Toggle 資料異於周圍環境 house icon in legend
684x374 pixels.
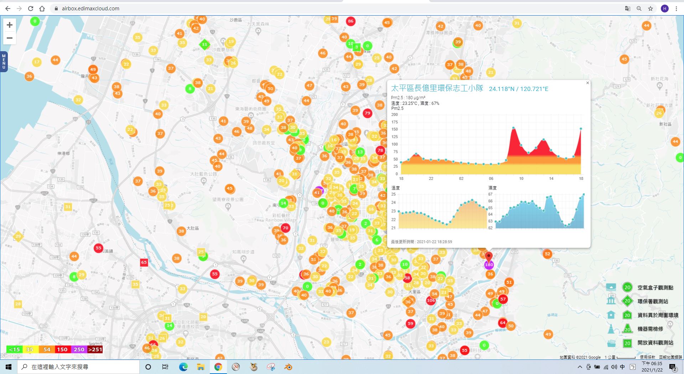click(611, 315)
